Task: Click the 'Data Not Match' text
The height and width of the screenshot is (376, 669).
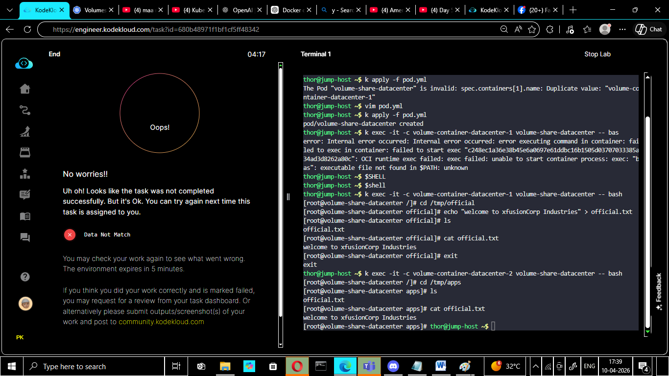Action: (107, 235)
